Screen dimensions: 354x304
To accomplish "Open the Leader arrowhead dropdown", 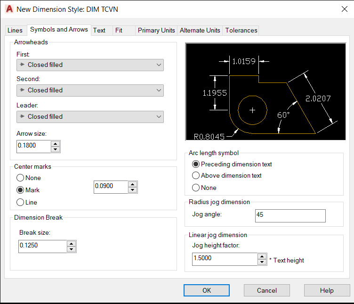I will point(90,116).
